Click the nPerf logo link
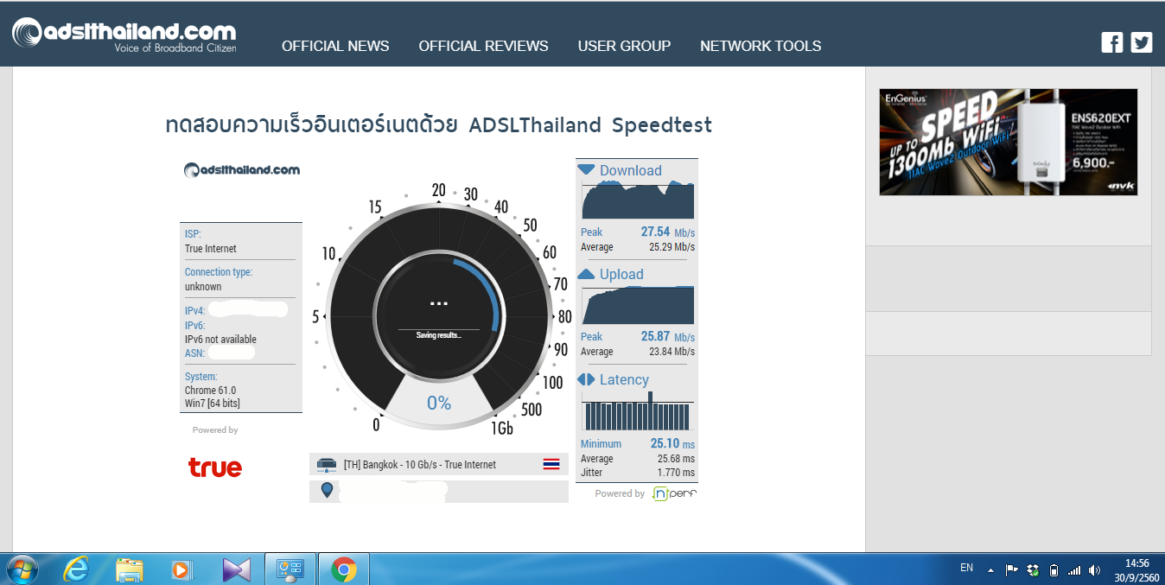Viewport: 1165px width, 585px height. click(x=674, y=493)
